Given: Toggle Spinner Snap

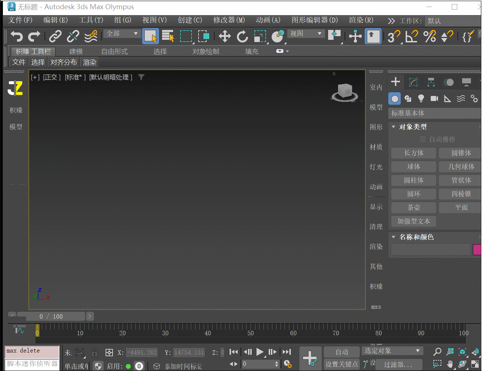Looking at the screenshot, I should pos(447,36).
